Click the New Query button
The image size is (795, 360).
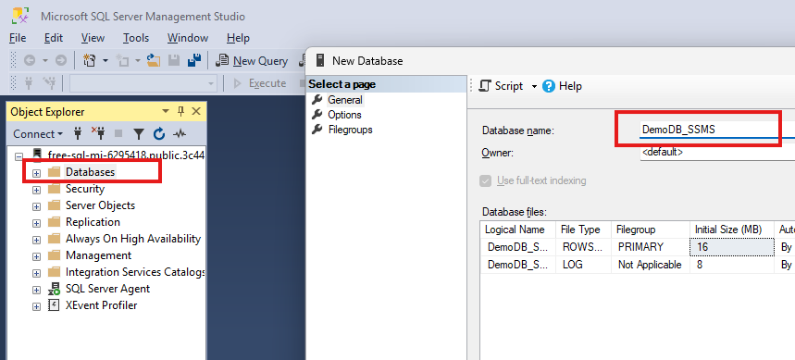click(x=252, y=61)
